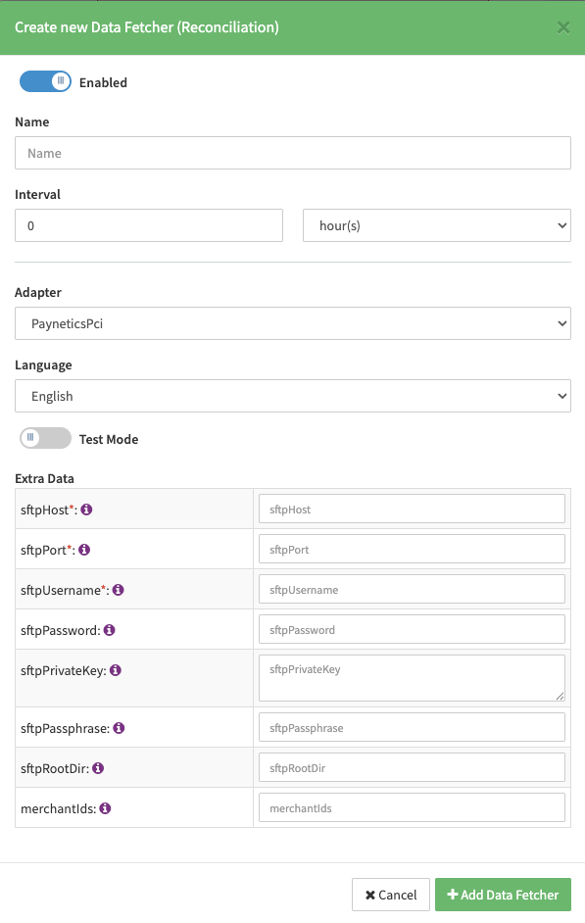This screenshot has height=923, width=585.
Task: Show info for sftpPassphrase
Action: point(119,728)
